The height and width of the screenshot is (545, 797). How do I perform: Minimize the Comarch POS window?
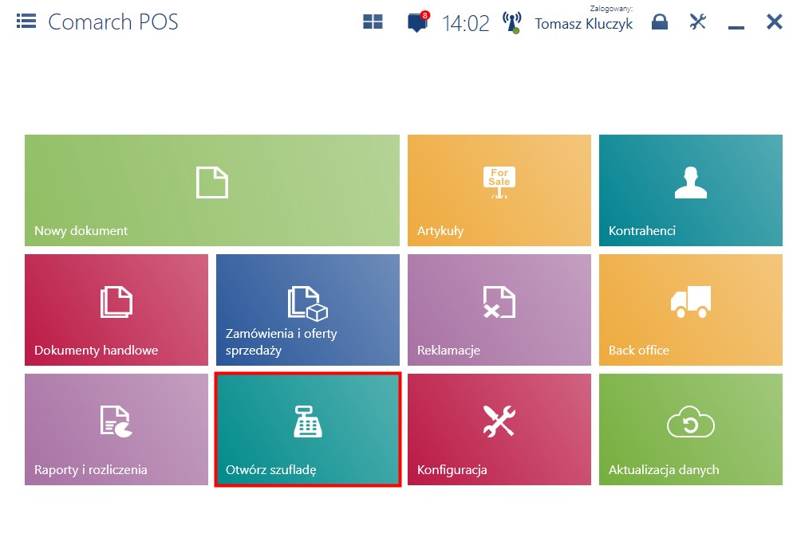point(736,27)
